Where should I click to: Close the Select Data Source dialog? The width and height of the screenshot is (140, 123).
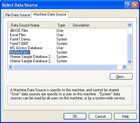pos(135,5)
